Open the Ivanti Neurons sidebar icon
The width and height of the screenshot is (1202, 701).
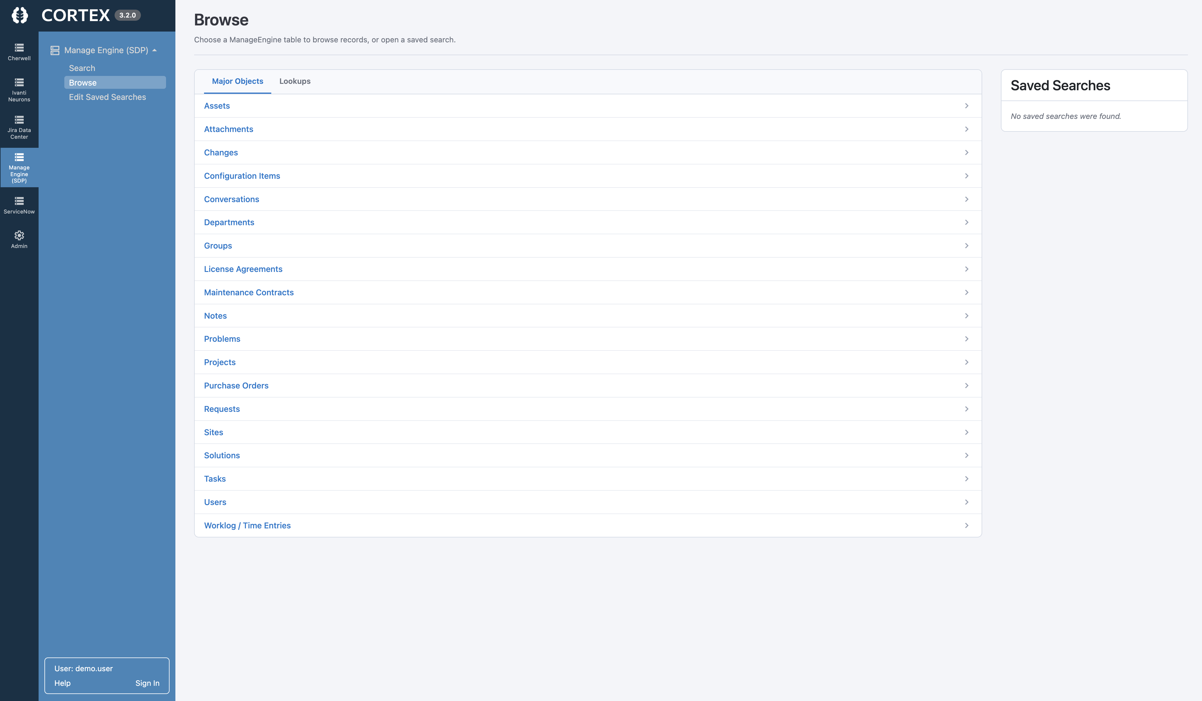point(19,90)
